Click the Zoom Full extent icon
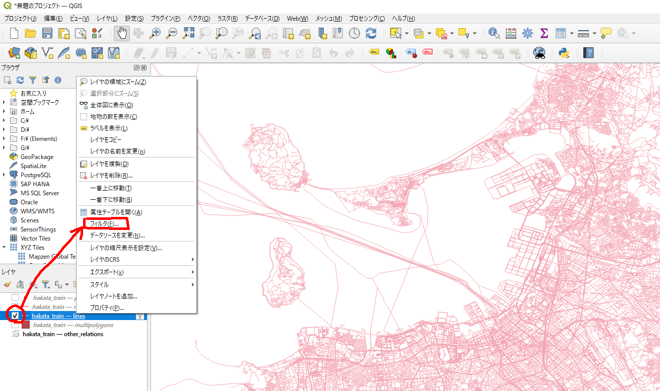 point(188,33)
